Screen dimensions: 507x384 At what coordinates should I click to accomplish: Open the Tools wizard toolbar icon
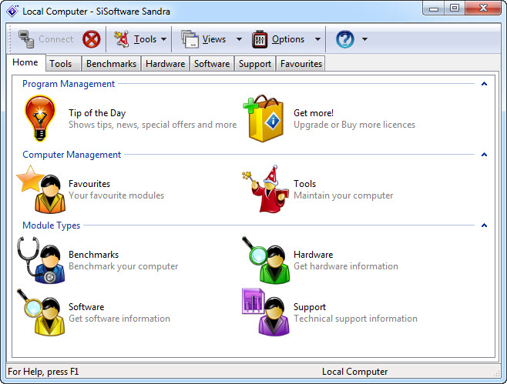click(122, 39)
